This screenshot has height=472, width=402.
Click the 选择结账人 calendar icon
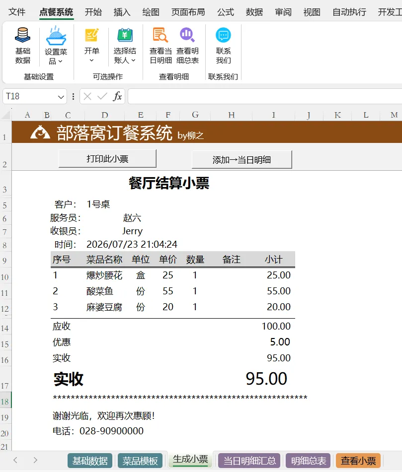[125, 35]
